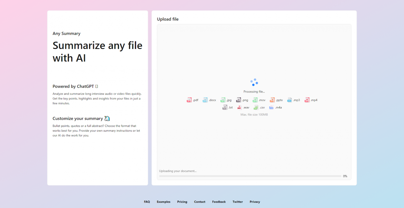Open the Examples footer link
Image resolution: width=404 pixels, height=208 pixels.
[163, 202]
